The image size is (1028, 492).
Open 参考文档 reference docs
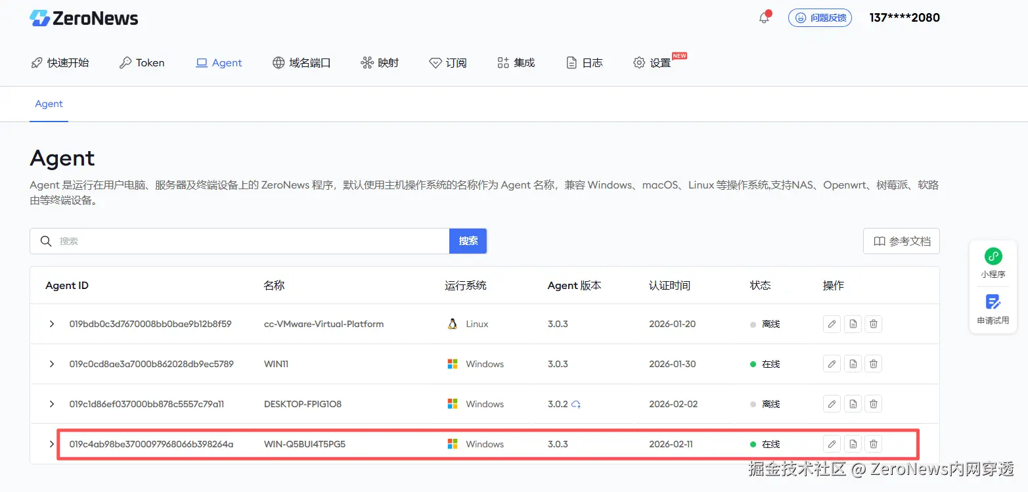point(901,241)
